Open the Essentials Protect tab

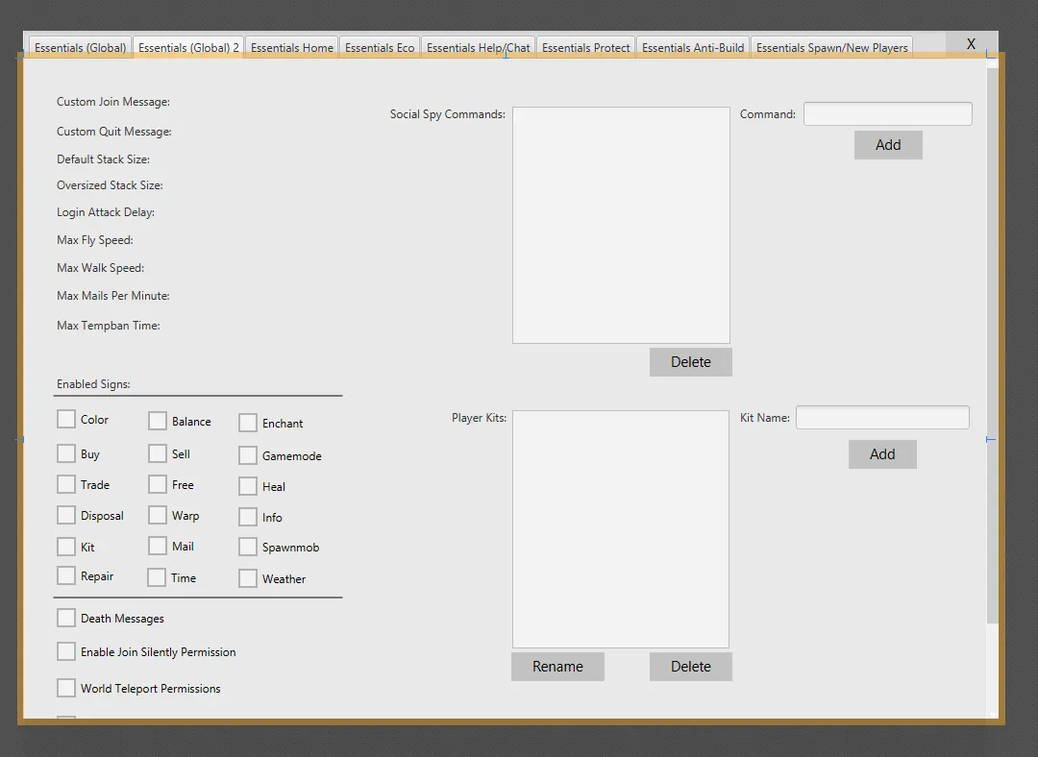[586, 48]
